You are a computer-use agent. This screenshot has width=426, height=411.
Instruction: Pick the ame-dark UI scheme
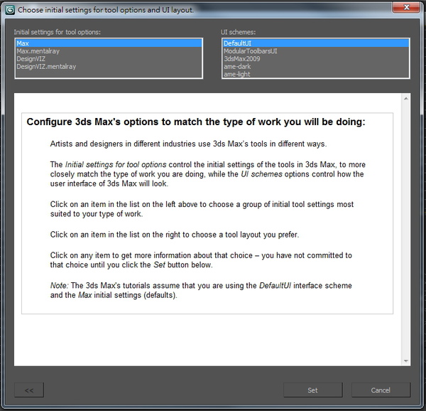[316, 66]
